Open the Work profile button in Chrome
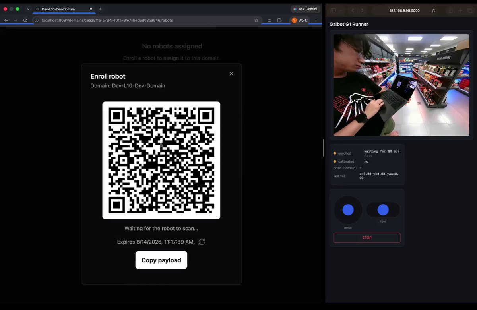The image size is (477, 310). tap(300, 20)
